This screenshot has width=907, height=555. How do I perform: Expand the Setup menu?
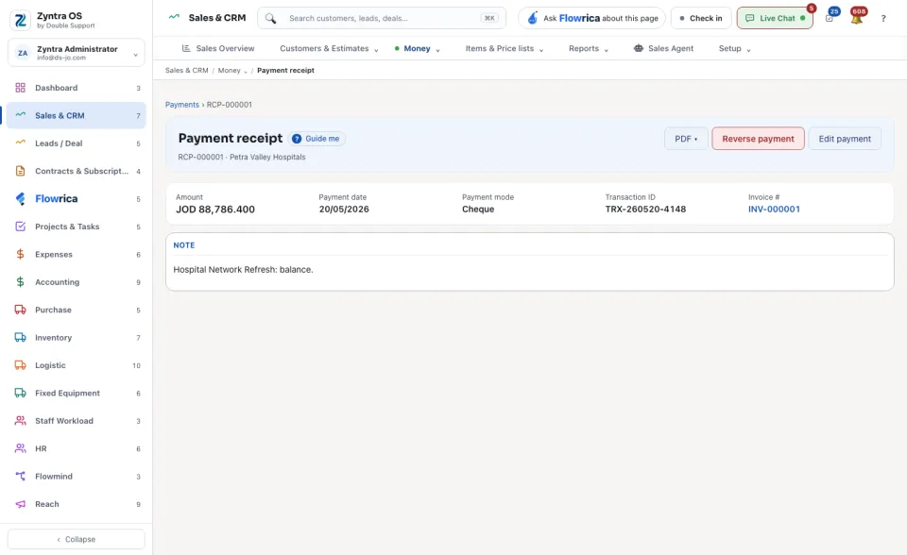tap(735, 48)
